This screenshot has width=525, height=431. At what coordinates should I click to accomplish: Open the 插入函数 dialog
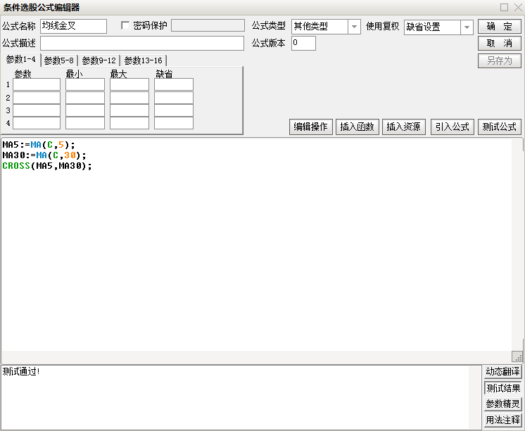pyautogui.click(x=358, y=127)
